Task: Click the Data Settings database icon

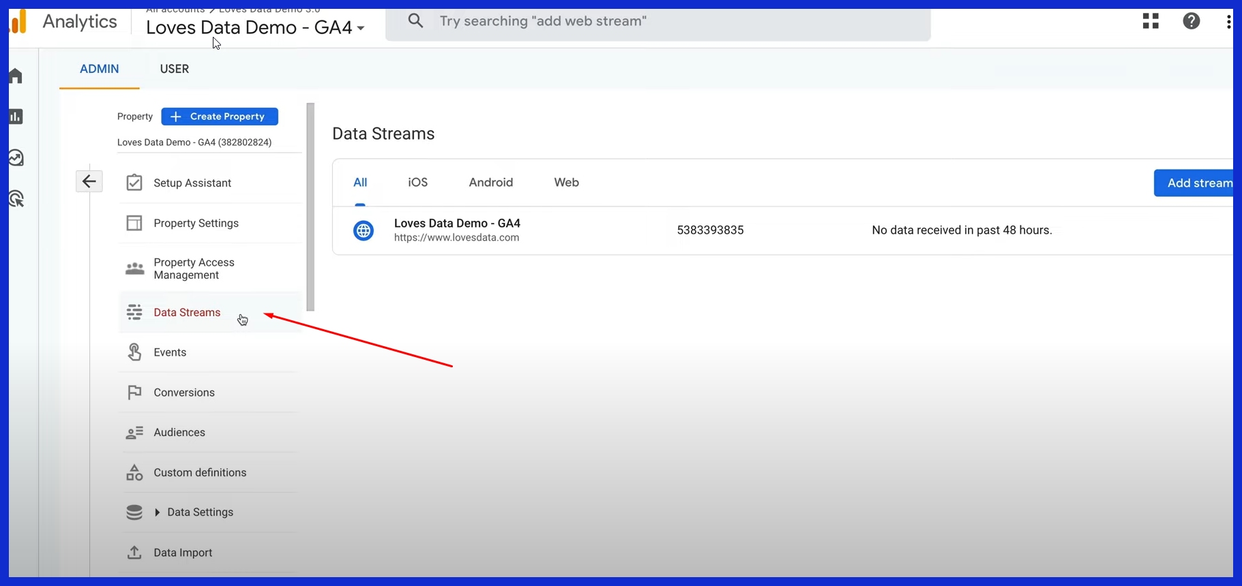Action: pyautogui.click(x=134, y=512)
